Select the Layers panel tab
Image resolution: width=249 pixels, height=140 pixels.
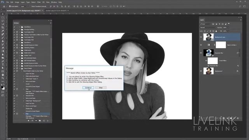coord(202,20)
